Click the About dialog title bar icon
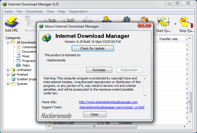The height and width of the screenshot is (133, 197). tap(41, 26)
